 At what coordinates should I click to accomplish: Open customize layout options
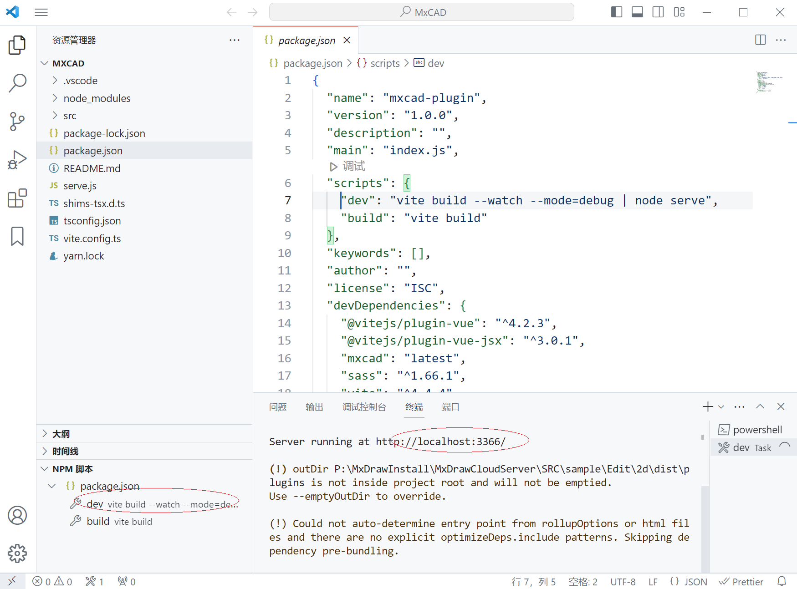tap(679, 12)
